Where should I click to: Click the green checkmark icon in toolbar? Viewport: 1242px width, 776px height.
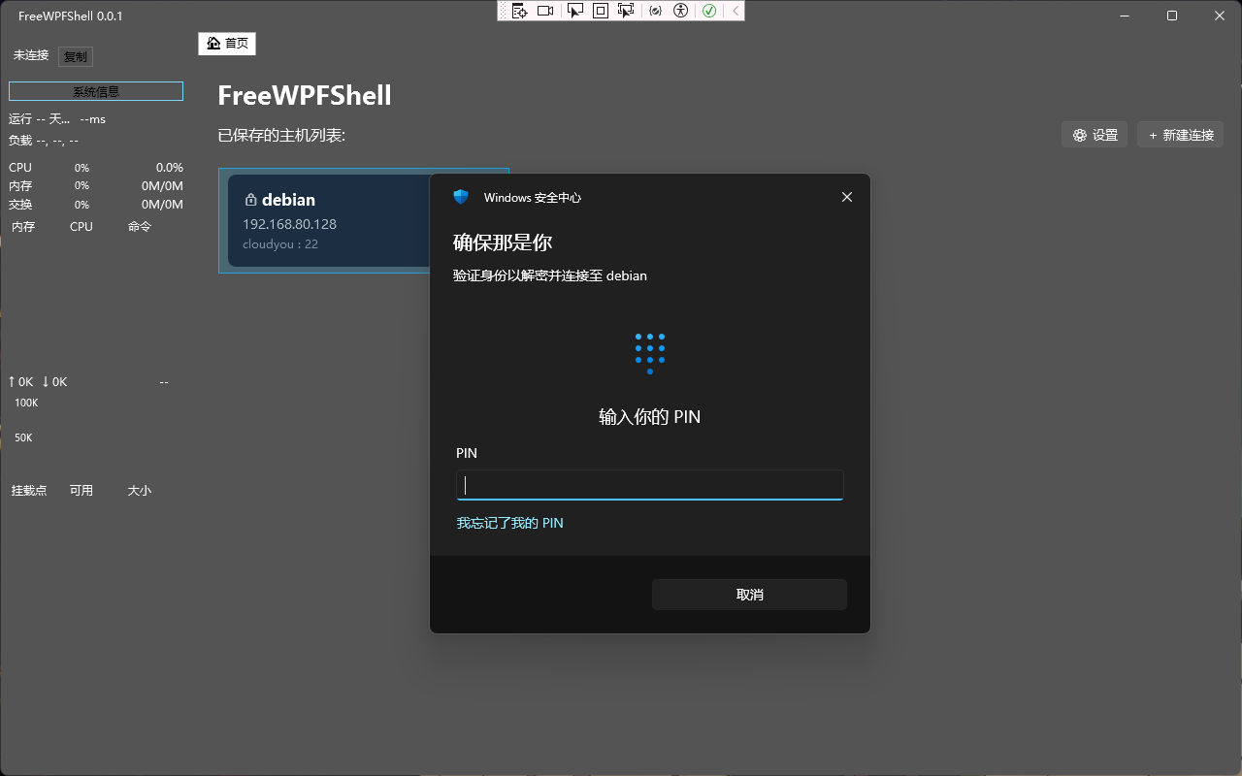click(710, 11)
